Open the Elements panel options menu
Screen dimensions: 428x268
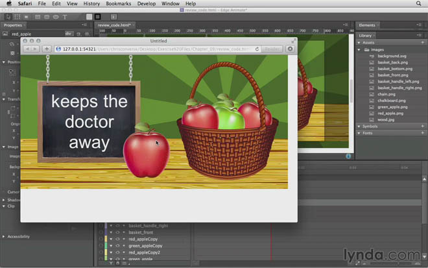pos(419,25)
